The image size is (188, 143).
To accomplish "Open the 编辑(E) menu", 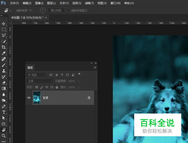I will click(27, 3).
